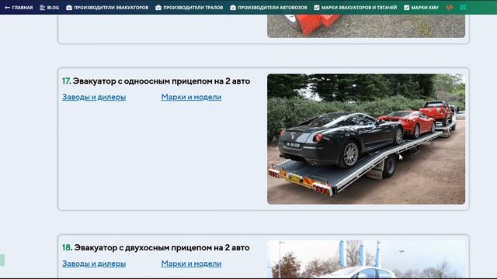The height and width of the screenshot is (279, 497).
Task: Open ПРОИЗВОДИТЕЛИ АВТОВОЗОВ menu item
Action: [x=269, y=7]
